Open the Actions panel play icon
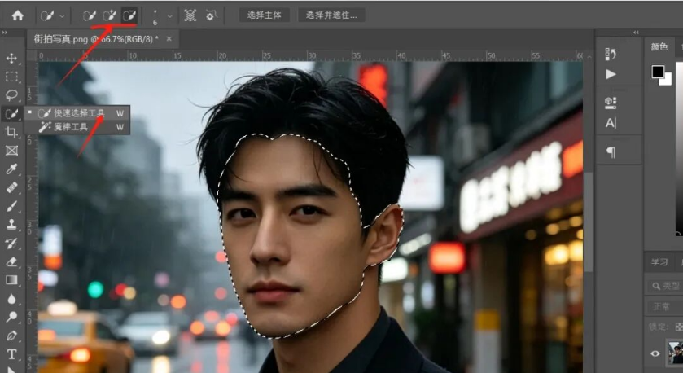 (611, 74)
